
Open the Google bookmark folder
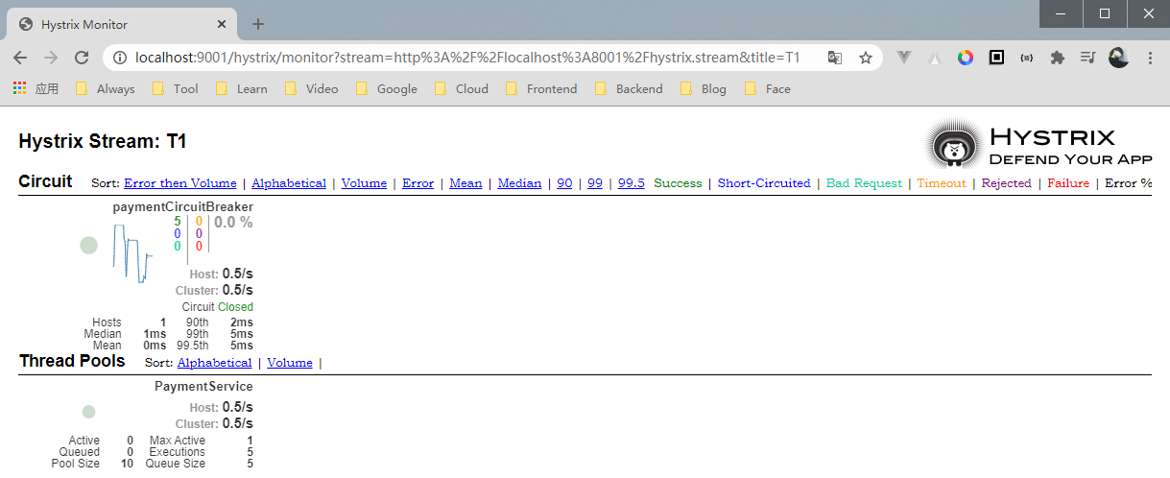387,88
